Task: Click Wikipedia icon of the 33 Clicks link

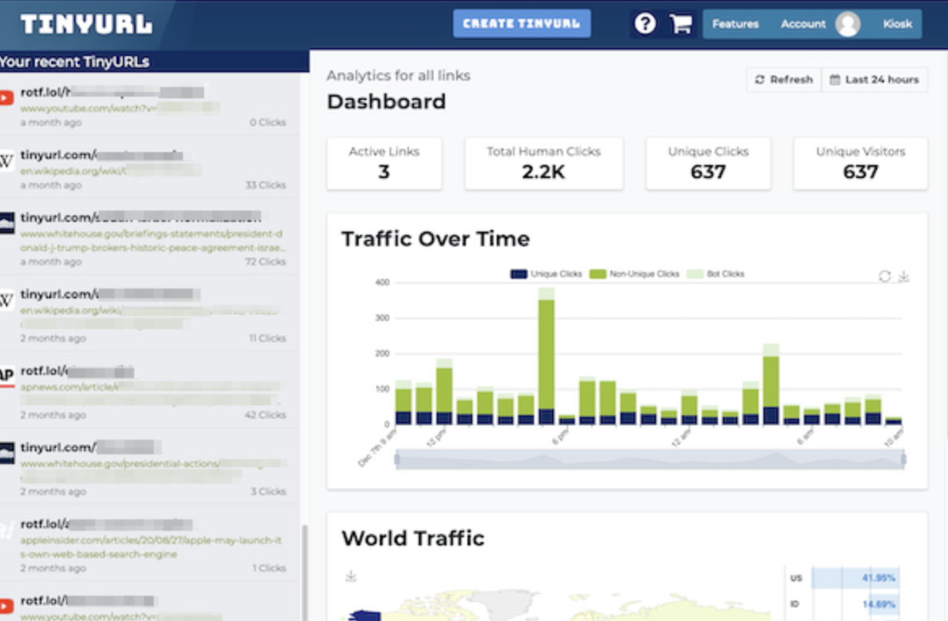Action: [x=6, y=161]
